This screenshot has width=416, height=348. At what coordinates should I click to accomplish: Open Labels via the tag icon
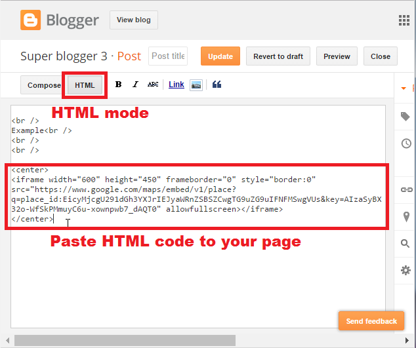coord(406,117)
